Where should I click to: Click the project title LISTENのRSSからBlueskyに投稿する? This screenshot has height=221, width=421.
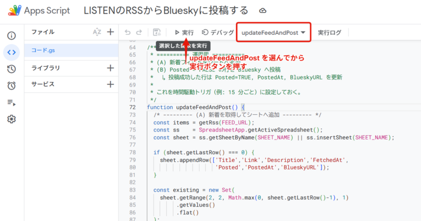coord(166,11)
